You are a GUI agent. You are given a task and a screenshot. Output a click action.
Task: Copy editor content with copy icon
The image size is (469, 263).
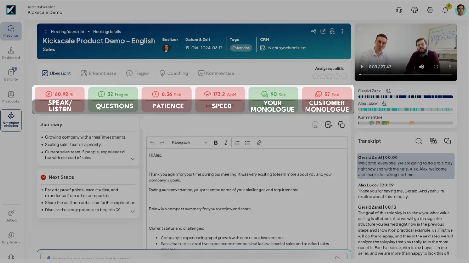point(341,124)
